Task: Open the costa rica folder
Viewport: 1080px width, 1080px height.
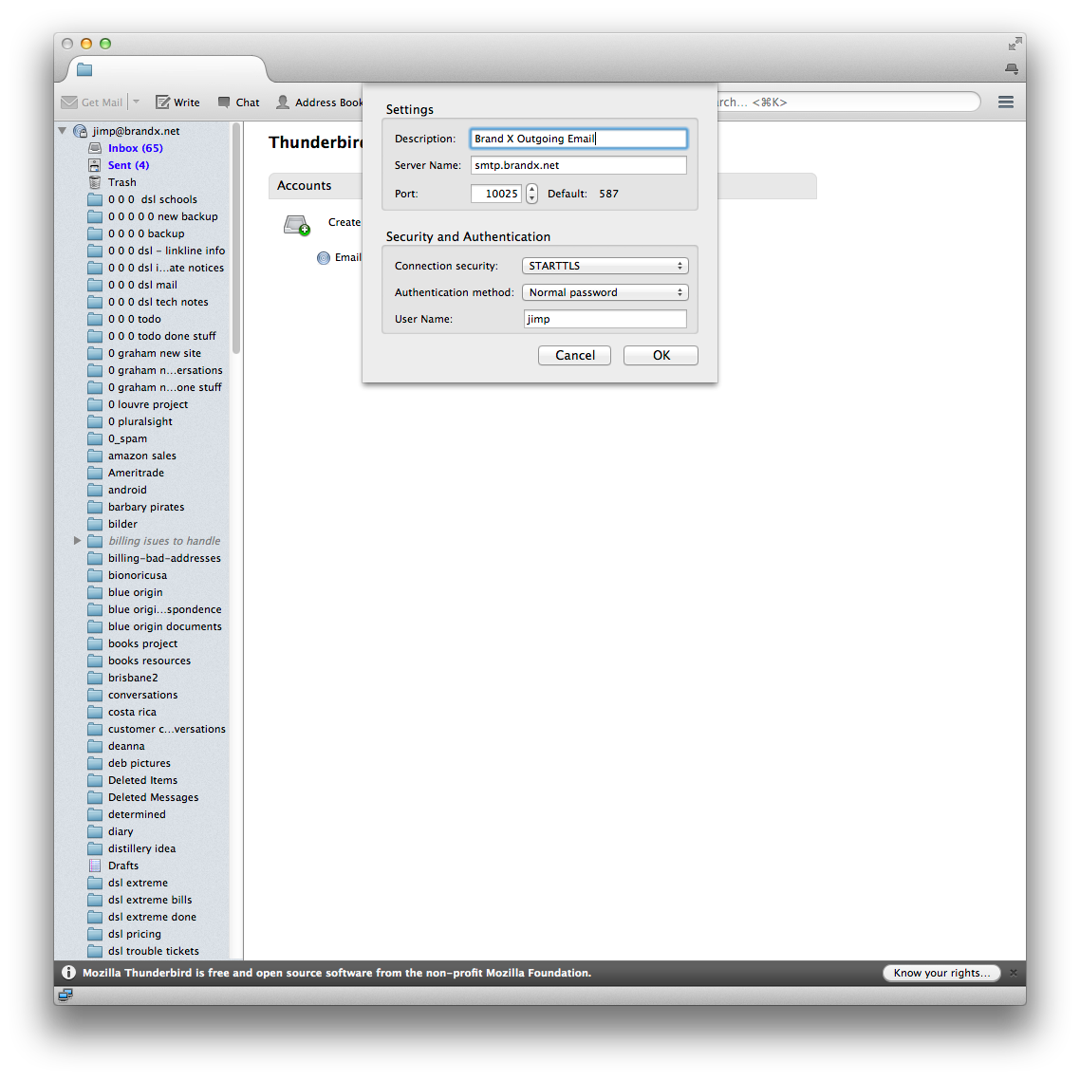Action: tap(132, 712)
